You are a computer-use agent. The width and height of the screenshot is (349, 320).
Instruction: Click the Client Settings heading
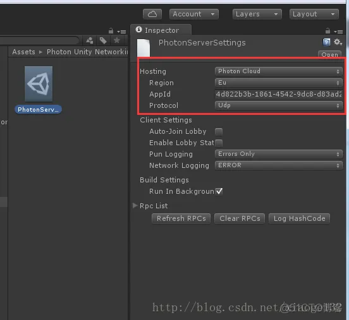tap(166, 120)
